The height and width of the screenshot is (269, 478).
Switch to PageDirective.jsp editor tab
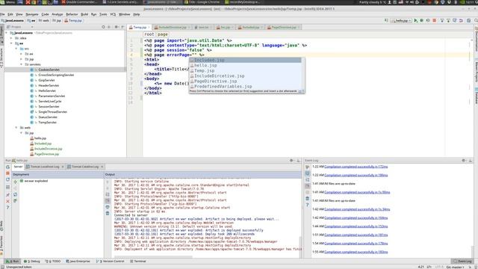point(283,27)
